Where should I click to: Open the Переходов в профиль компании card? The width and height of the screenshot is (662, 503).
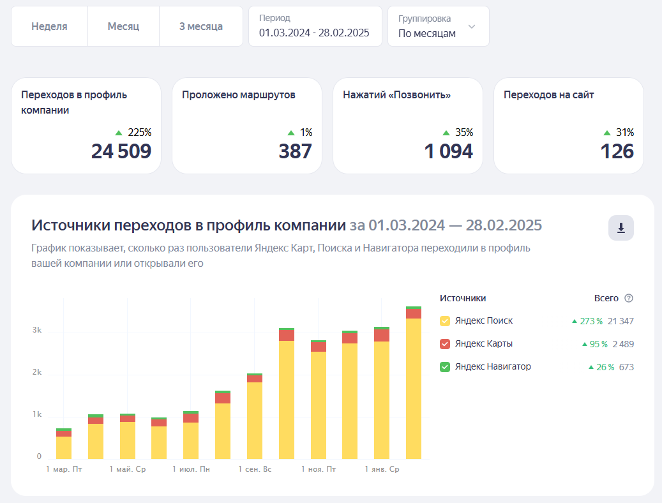[86, 126]
